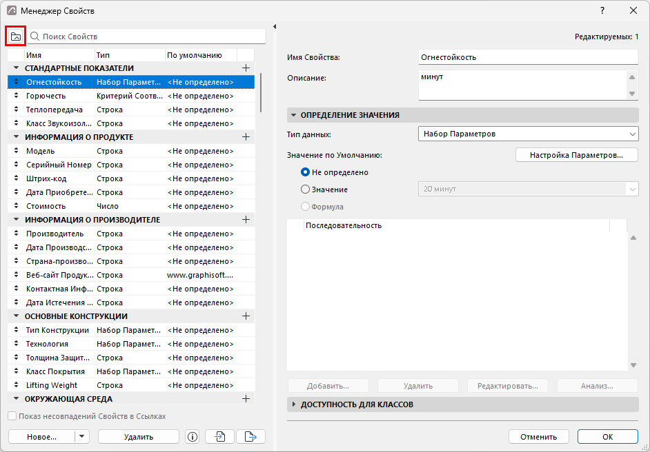Expand the ДОСТУПНОСТЬ ДЛЯ КЛАССОВ section
650x452 pixels.
[x=294, y=404]
